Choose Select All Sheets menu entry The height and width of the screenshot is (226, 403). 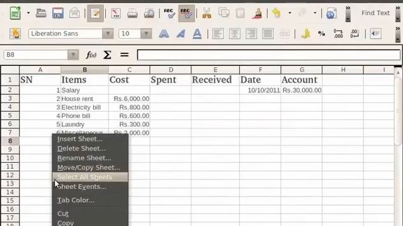click(x=90, y=177)
